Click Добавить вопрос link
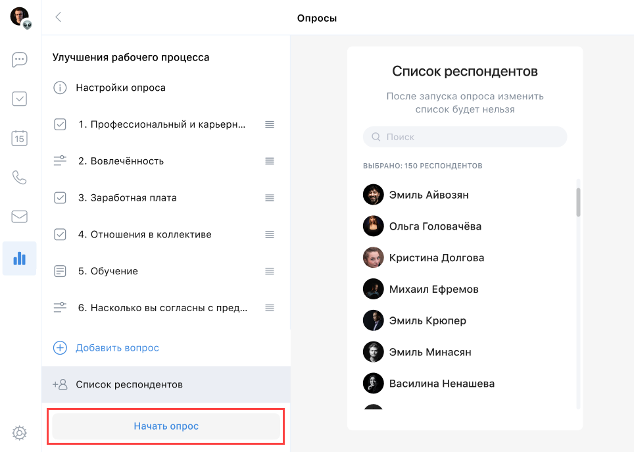This screenshot has height=452, width=634. pos(117,348)
